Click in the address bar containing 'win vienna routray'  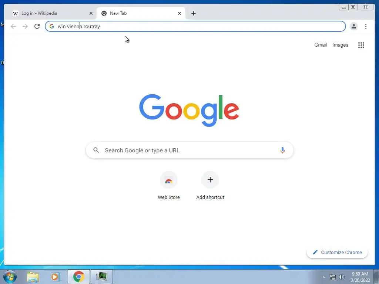(195, 26)
